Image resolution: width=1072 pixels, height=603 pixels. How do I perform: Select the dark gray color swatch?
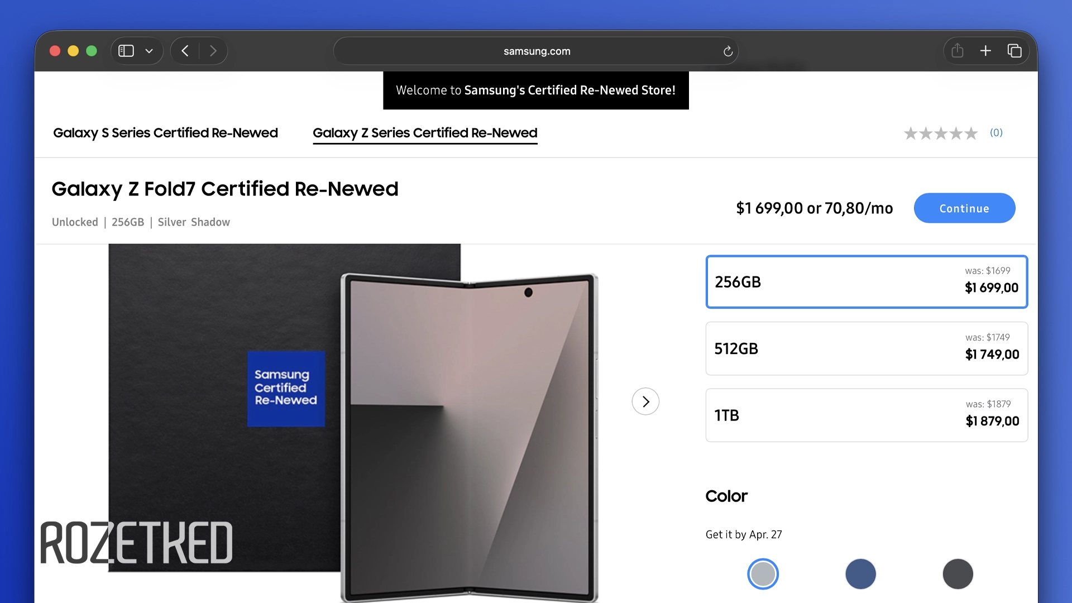[958, 573]
